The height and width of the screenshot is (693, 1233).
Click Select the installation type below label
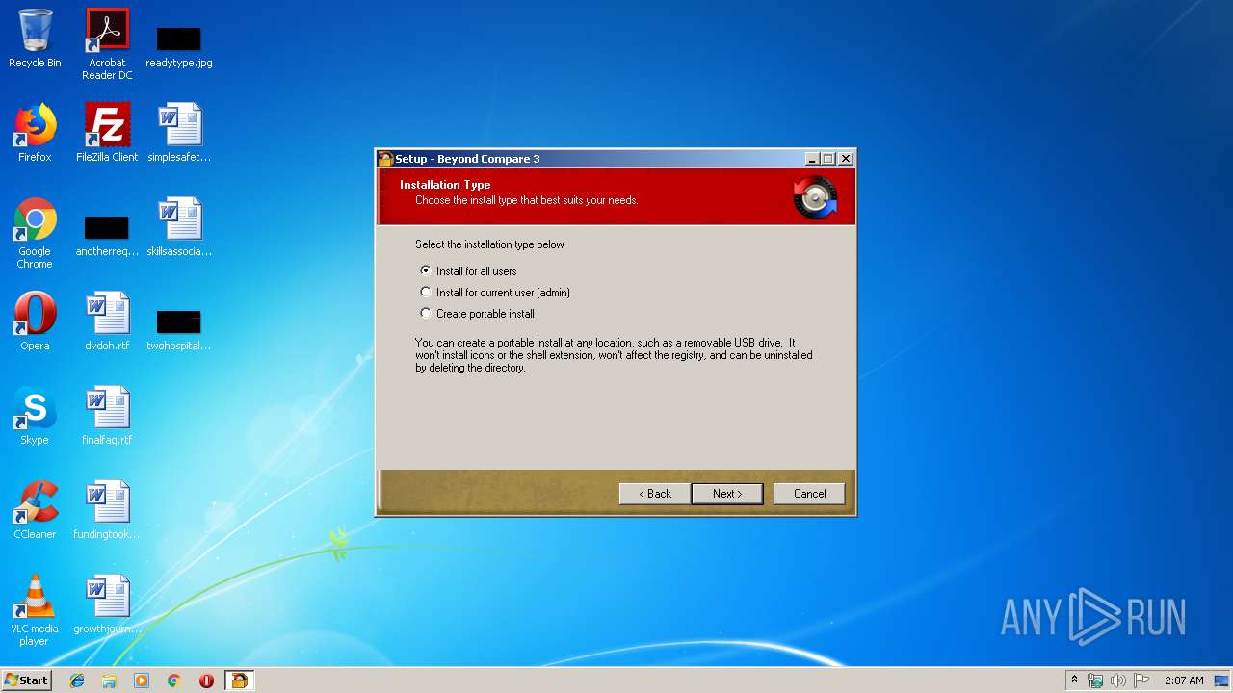pyautogui.click(x=489, y=244)
